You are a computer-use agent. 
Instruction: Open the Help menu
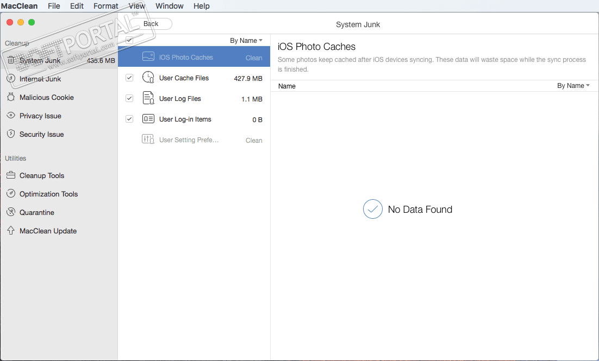tap(201, 6)
